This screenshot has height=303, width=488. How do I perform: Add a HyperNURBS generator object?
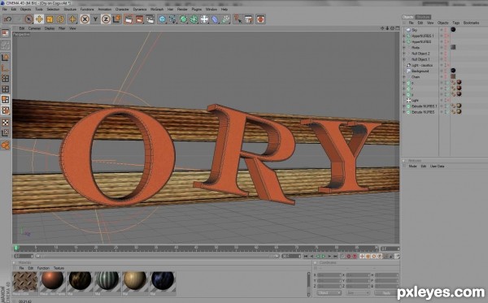[x=183, y=19]
